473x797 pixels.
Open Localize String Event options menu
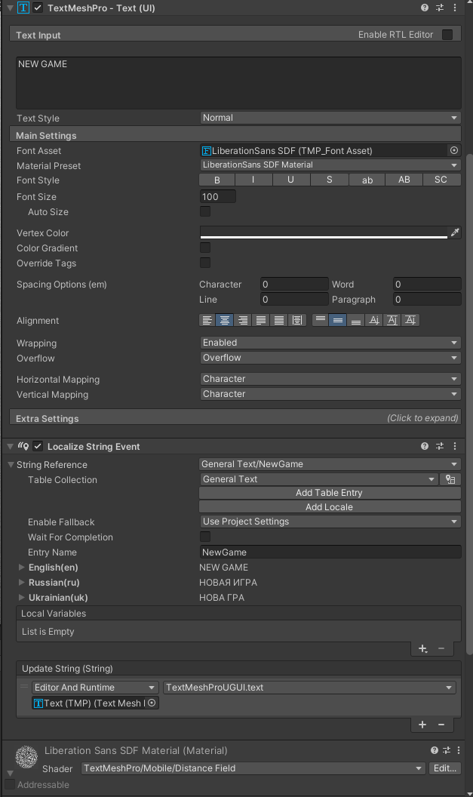point(455,447)
